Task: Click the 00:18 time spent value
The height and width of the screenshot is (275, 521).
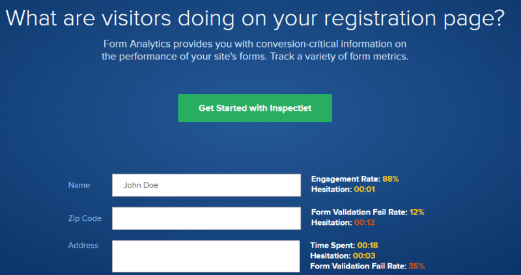Action: tap(367, 245)
